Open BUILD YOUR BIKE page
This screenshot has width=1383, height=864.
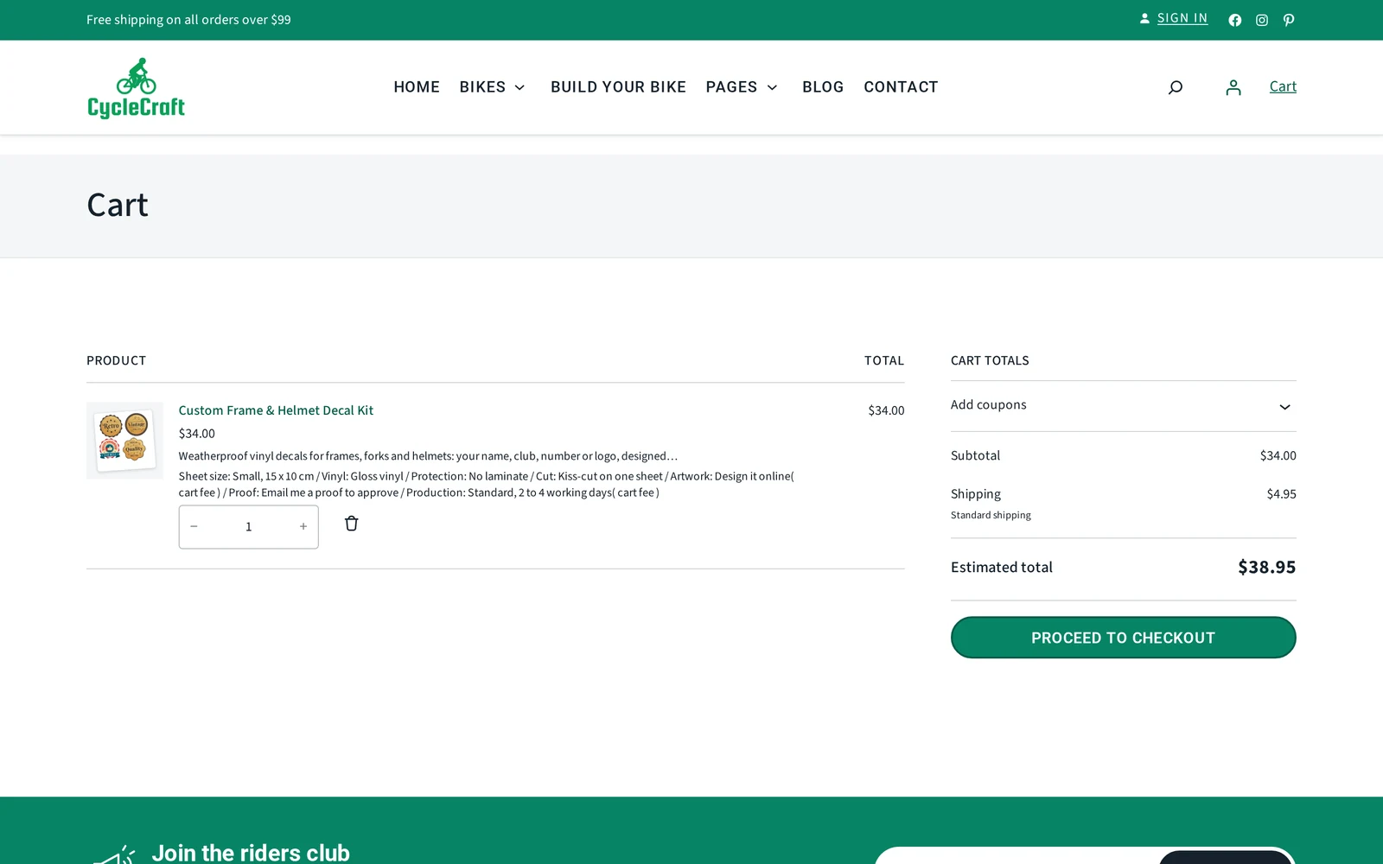[x=618, y=87]
